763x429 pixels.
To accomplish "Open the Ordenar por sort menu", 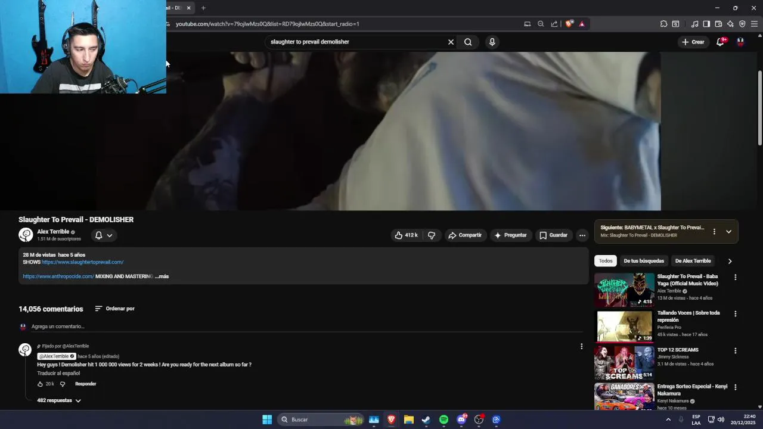I will click(x=114, y=309).
